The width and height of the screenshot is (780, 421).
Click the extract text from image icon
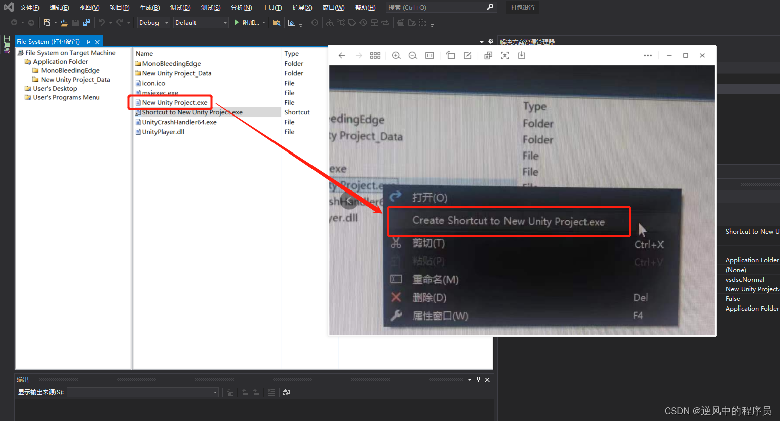pos(505,56)
